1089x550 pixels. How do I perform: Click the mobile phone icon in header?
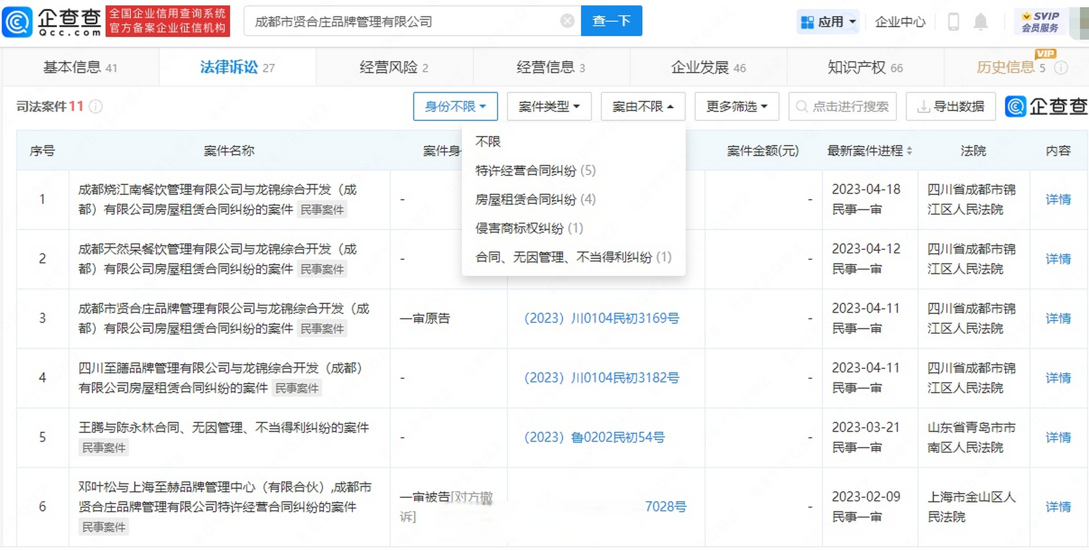point(954,21)
